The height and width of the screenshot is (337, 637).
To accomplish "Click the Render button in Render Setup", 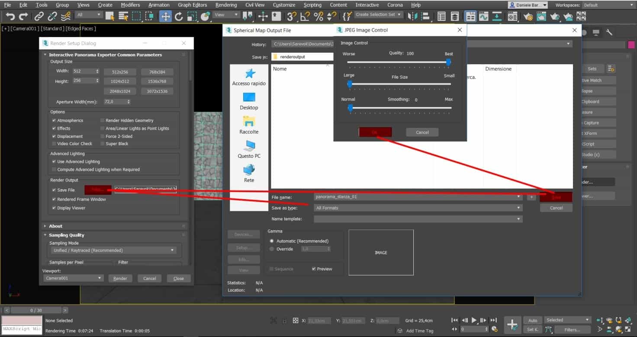I will pos(120,278).
